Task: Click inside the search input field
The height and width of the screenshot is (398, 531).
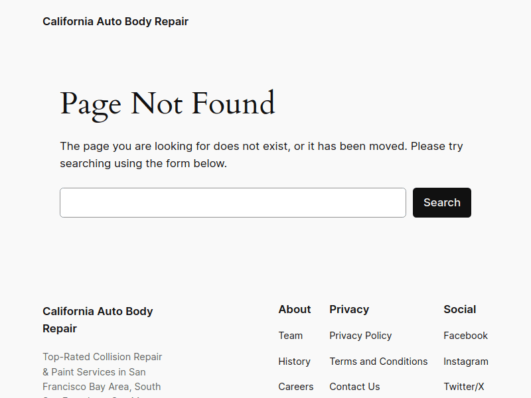Action: pyautogui.click(x=232, y=202)
